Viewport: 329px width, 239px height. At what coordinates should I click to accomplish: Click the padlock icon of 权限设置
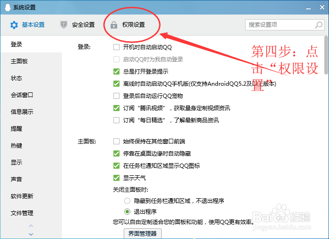tap(114, 25)
